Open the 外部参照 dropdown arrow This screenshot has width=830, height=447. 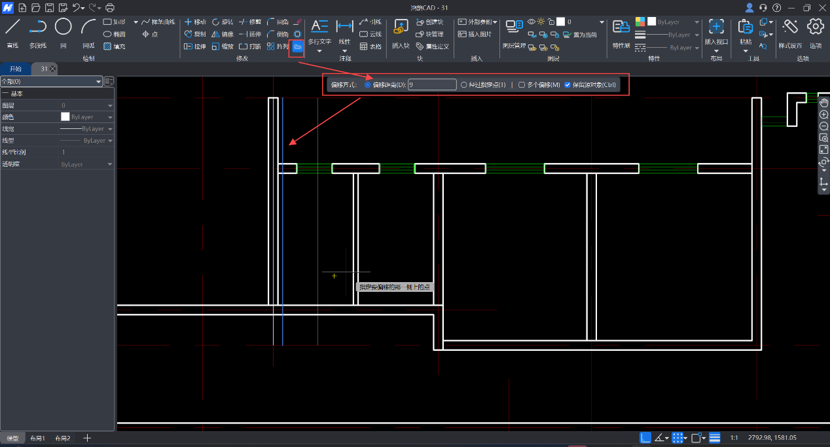pos(496,22)
